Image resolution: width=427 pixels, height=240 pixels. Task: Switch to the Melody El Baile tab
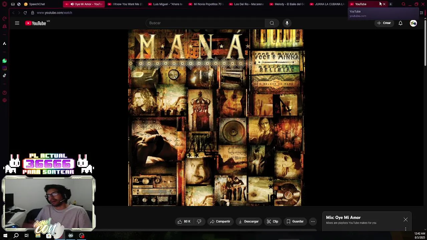coord(287,4)
